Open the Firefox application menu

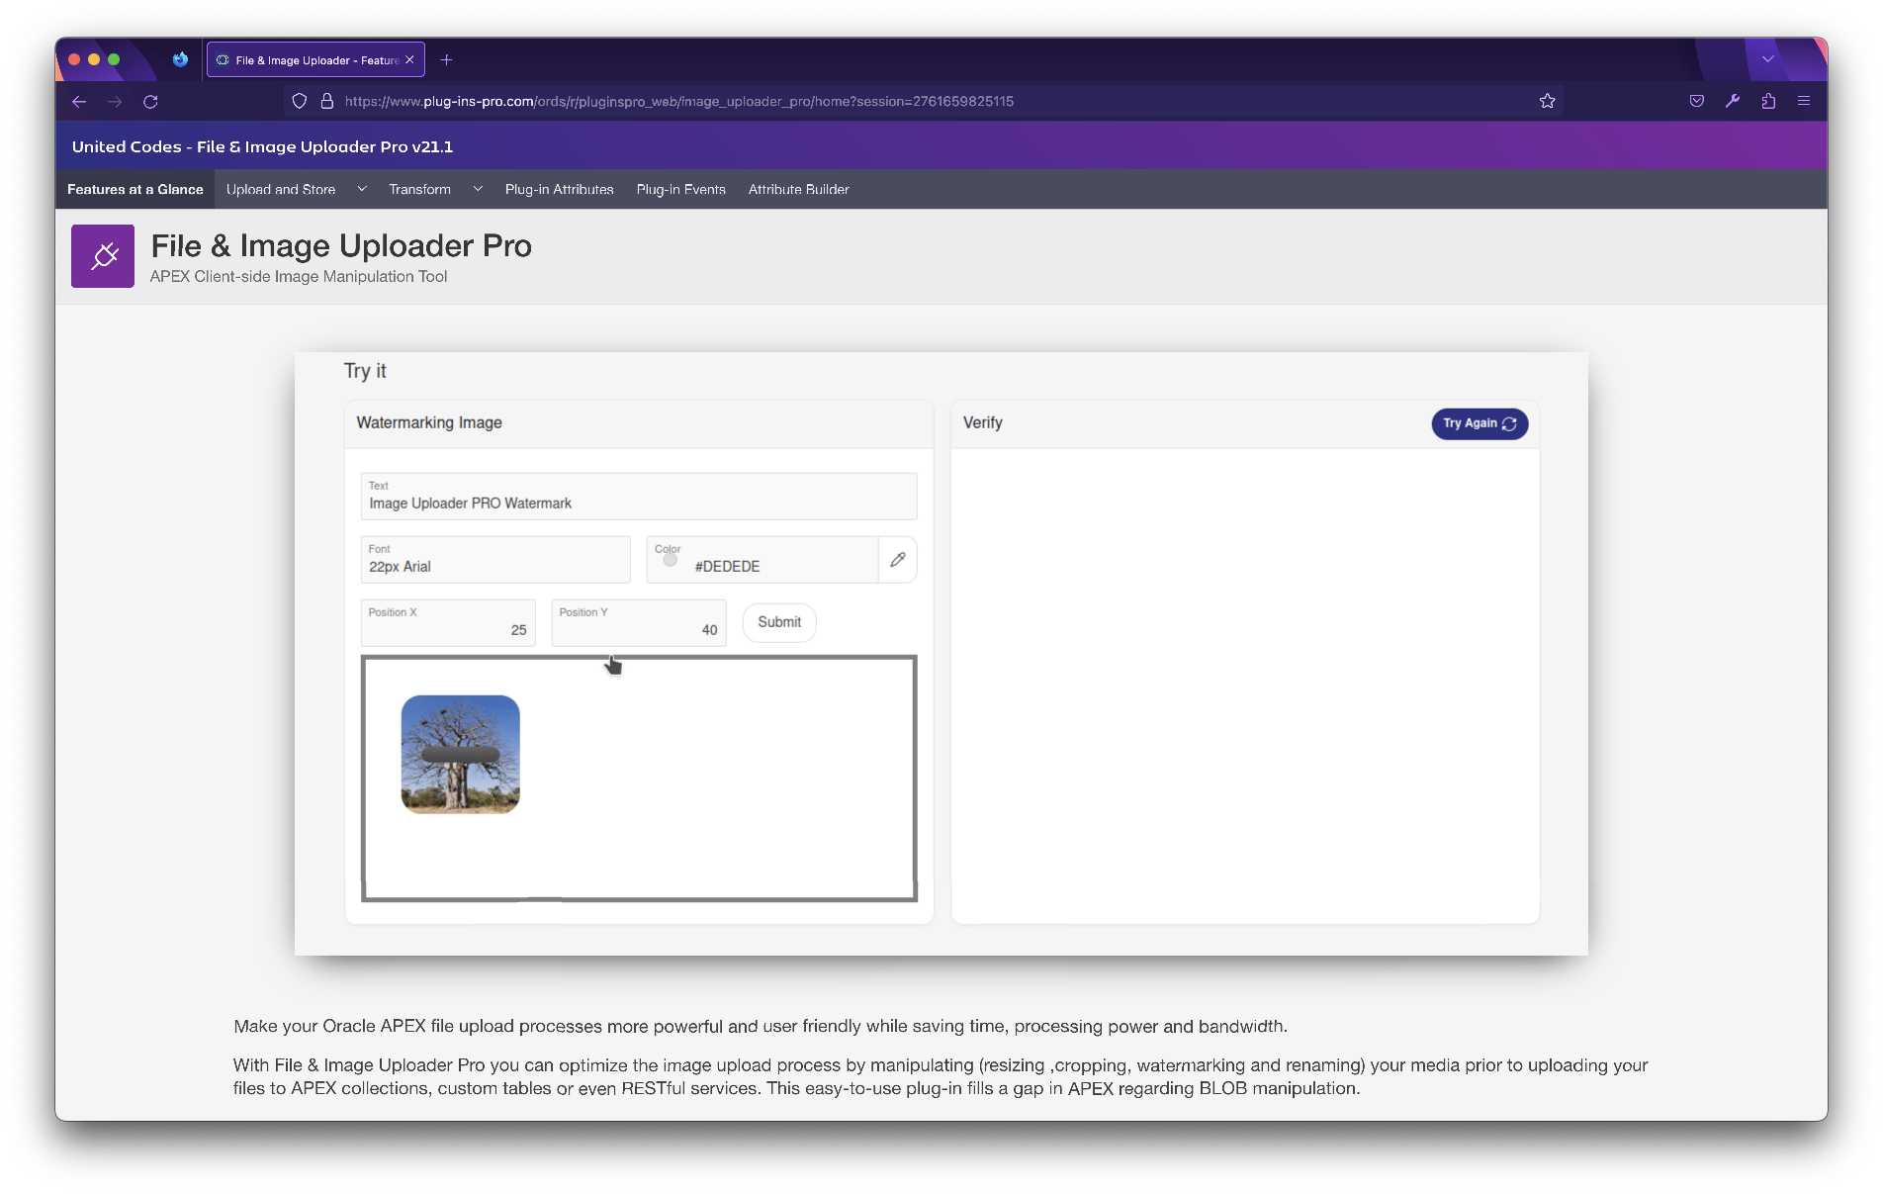click(x=1804, y=101)
